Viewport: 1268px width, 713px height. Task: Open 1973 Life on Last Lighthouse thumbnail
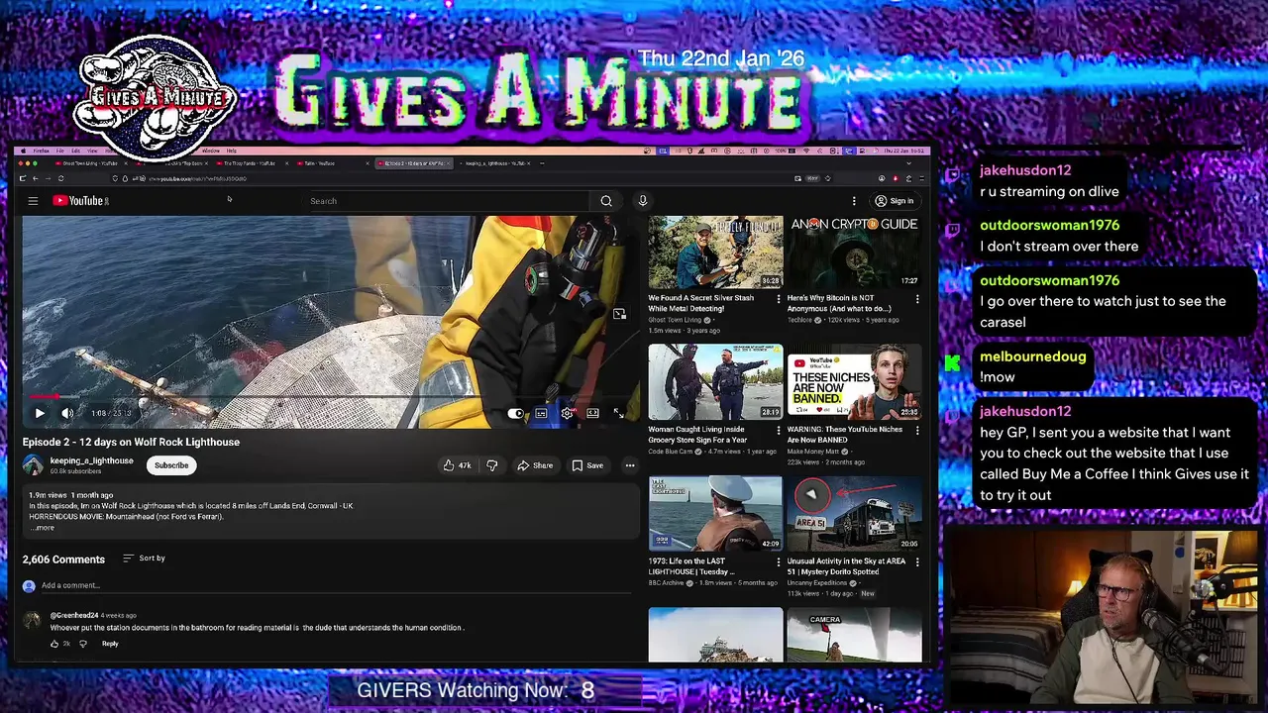point(715,514)
